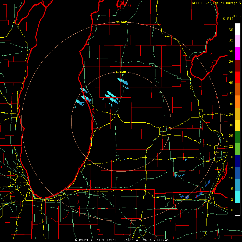This screenshot has width=242, height=242.
Task: Click the legend value 6
Action: click(232, 189)
